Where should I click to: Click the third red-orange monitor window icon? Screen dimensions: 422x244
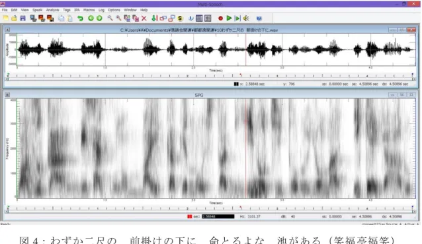50,18
